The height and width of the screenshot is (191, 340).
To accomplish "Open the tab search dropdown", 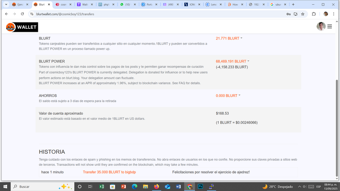I will [6, 4].
